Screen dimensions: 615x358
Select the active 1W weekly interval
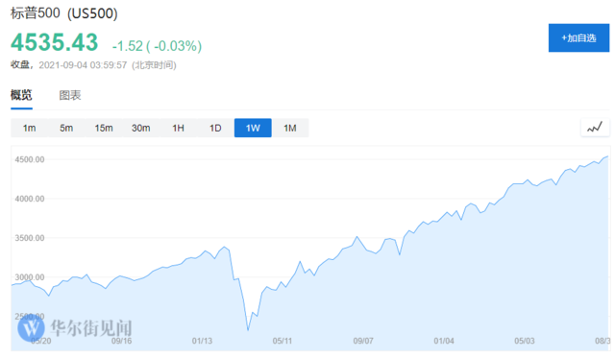tap(253, 128)
